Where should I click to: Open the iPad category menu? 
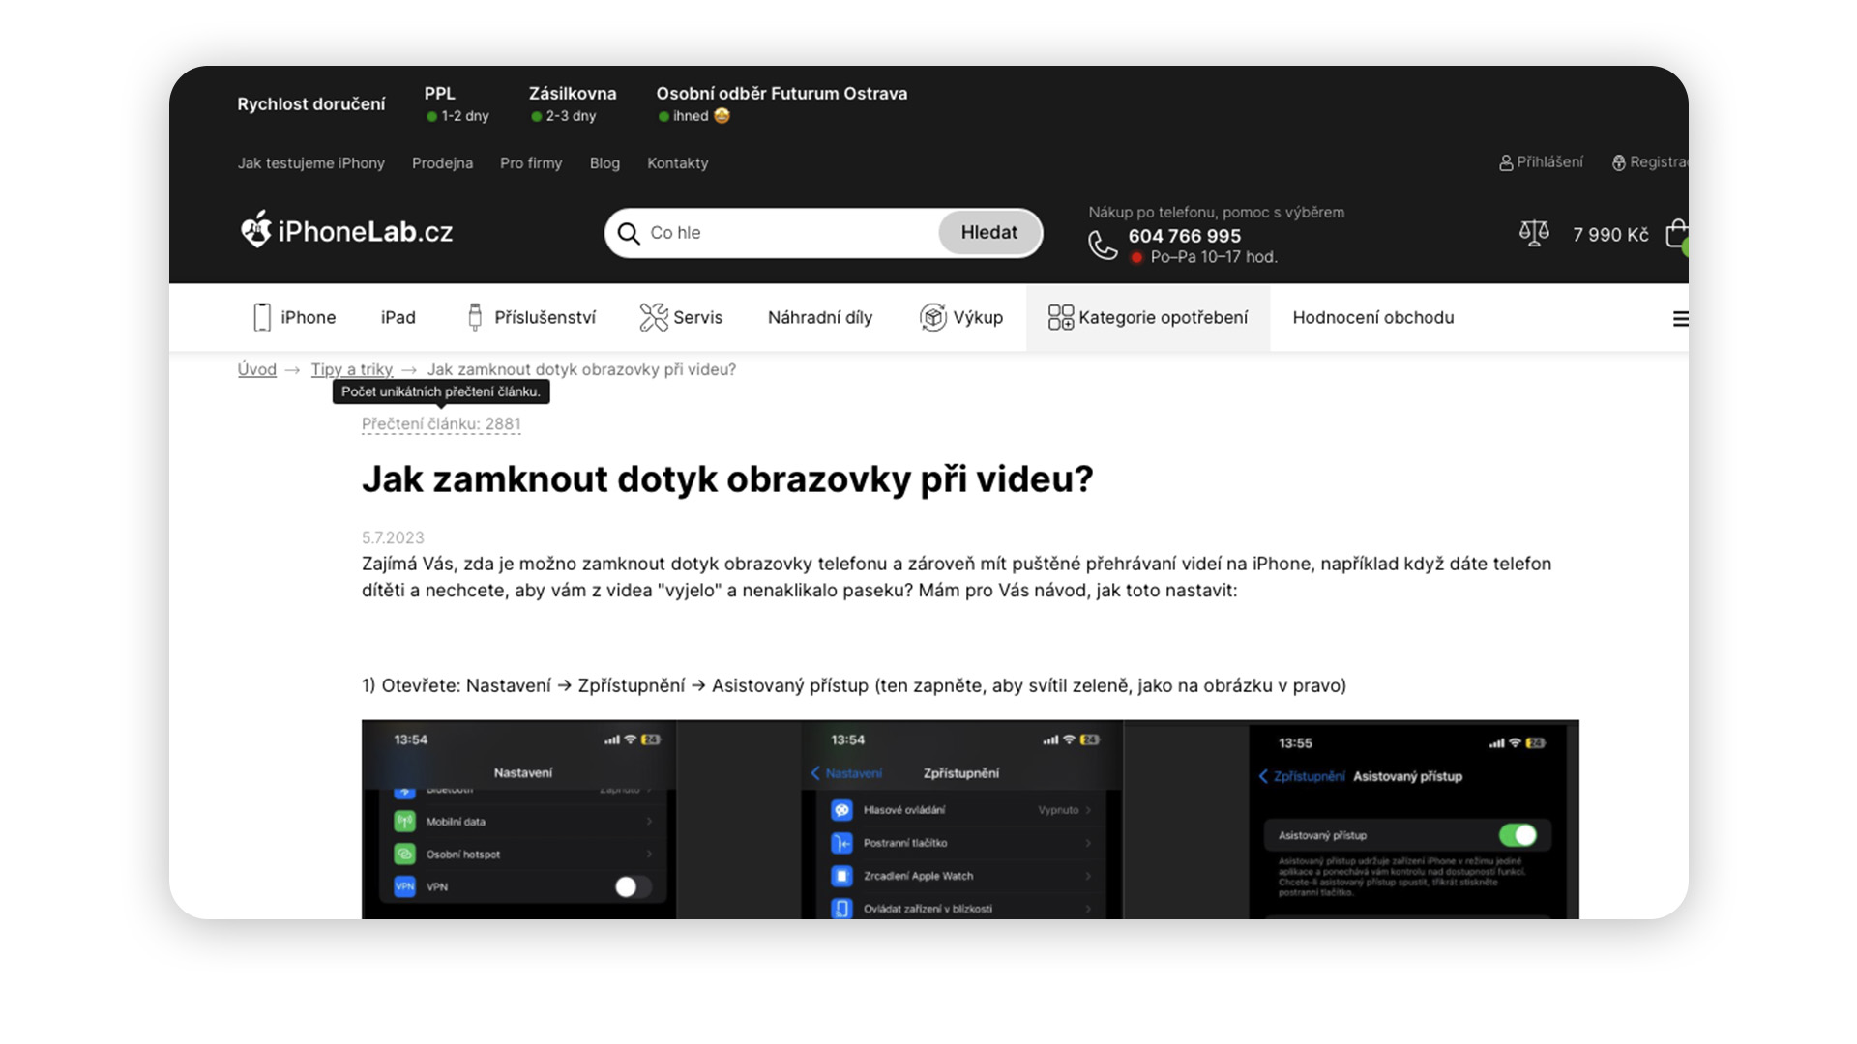[398, 317]
